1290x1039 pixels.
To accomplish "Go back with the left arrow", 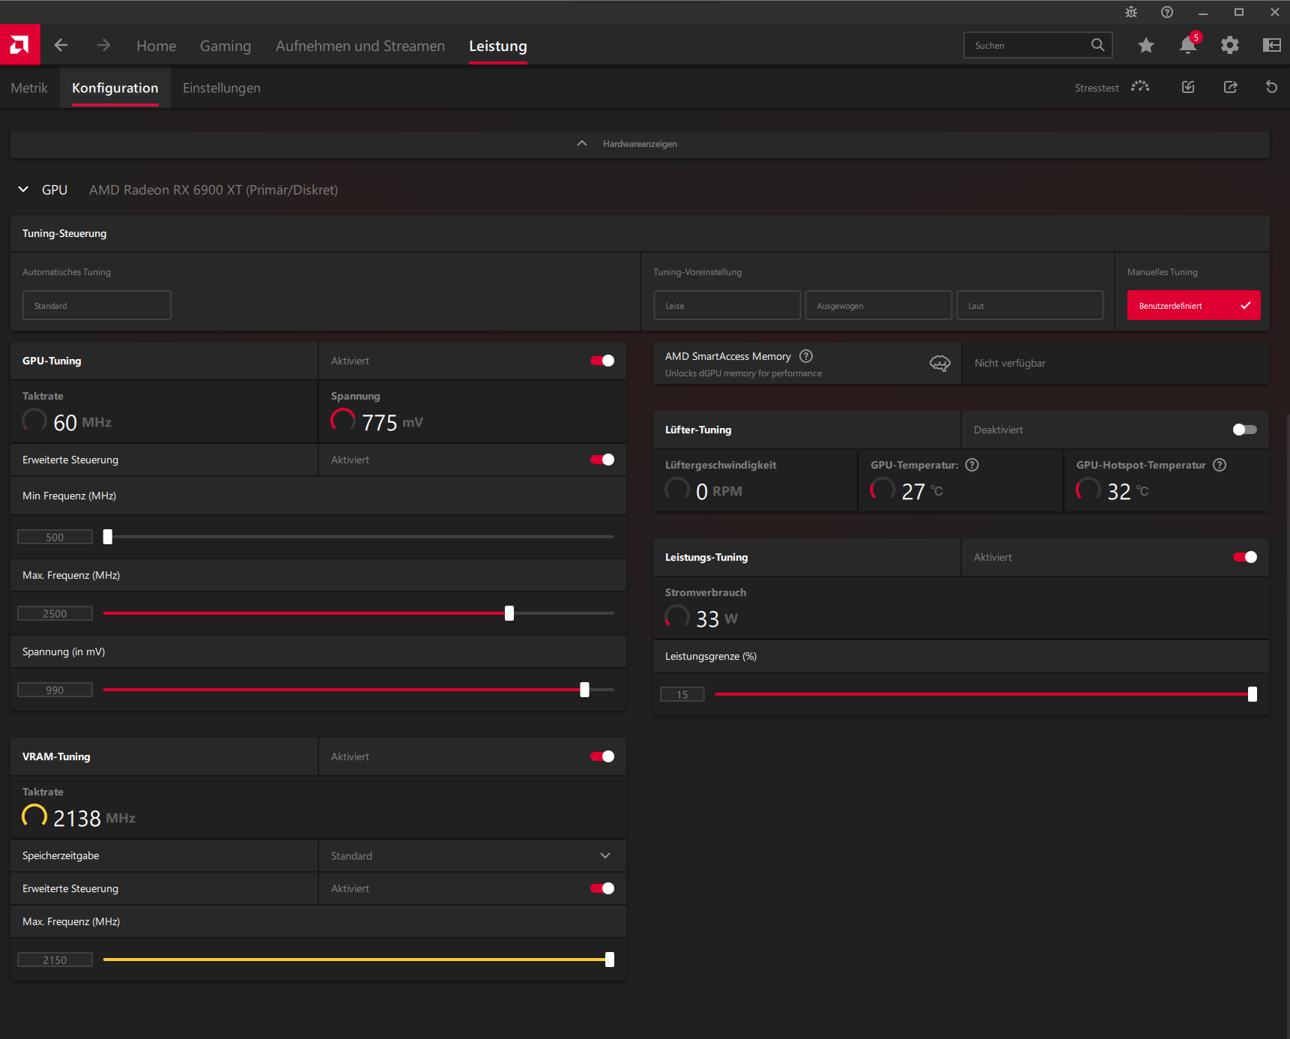I will (61, 46).
